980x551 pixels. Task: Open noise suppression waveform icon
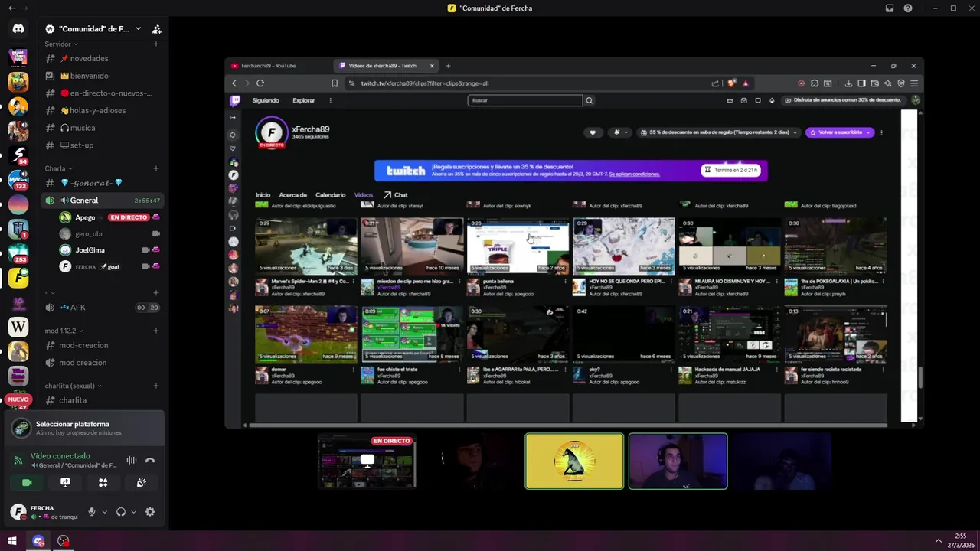click(x=132, y=460)
